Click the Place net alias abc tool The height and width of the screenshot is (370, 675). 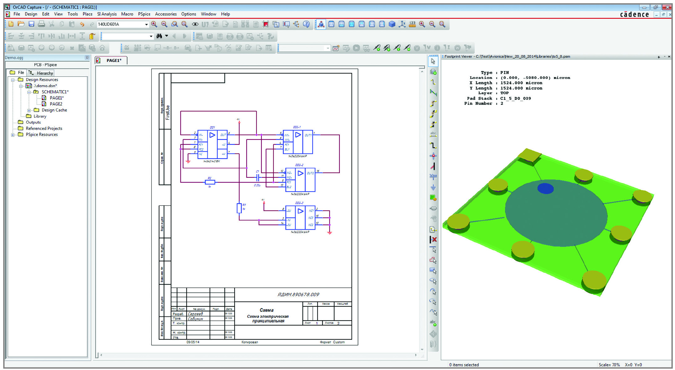433,135
